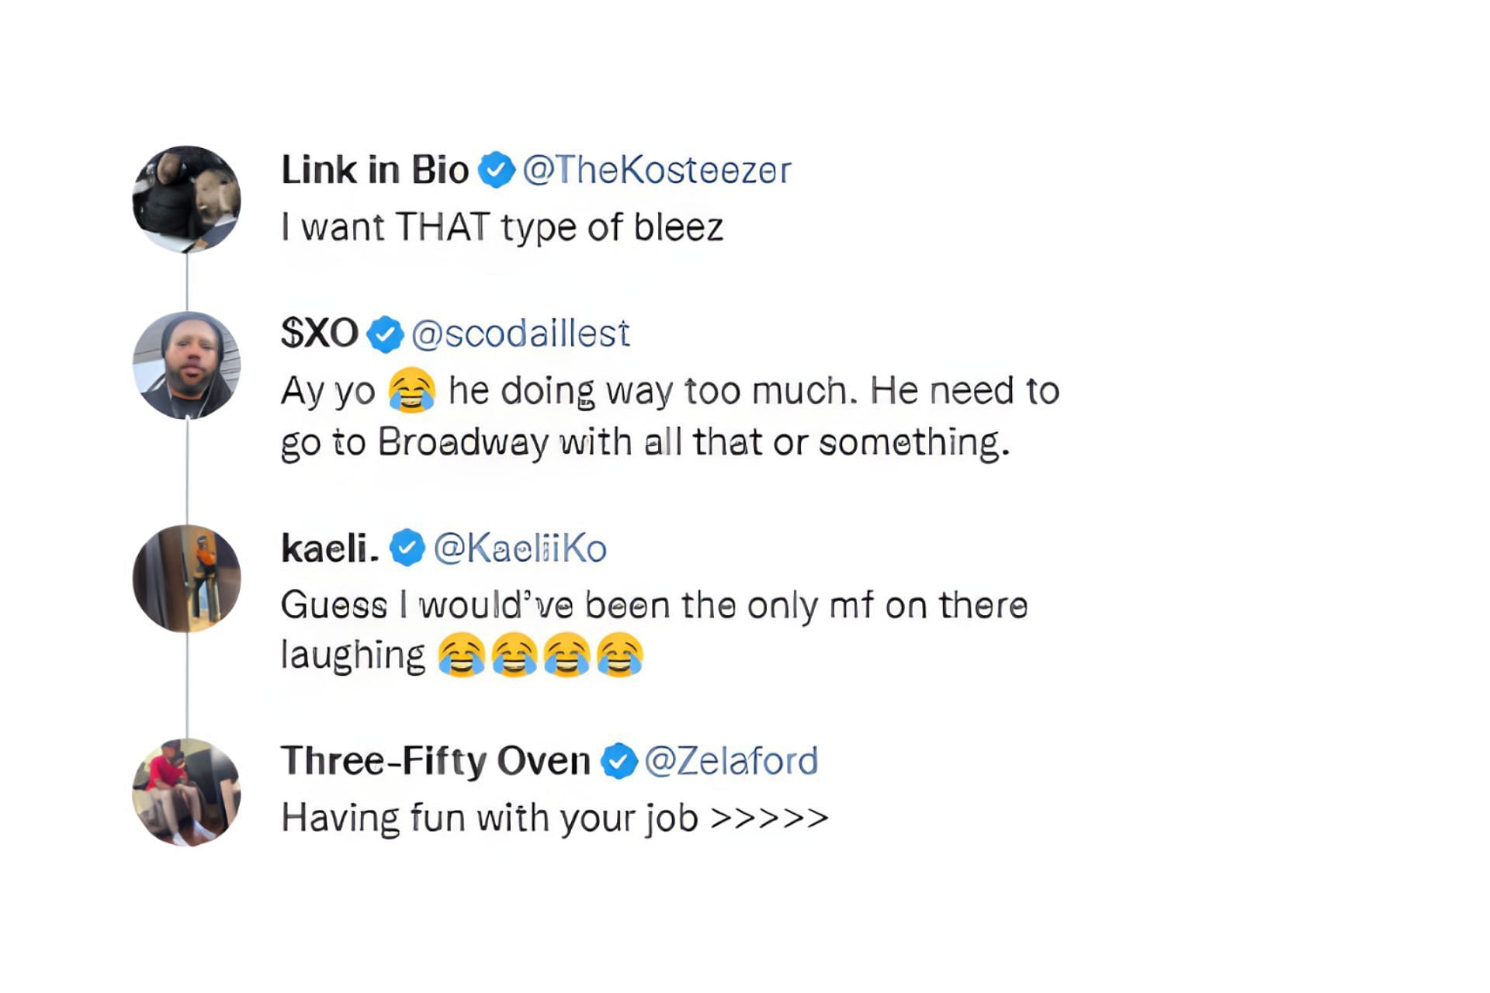Visit the @scodaillest handle
This screenshot has width=1490, height=993.
(520, 334)
